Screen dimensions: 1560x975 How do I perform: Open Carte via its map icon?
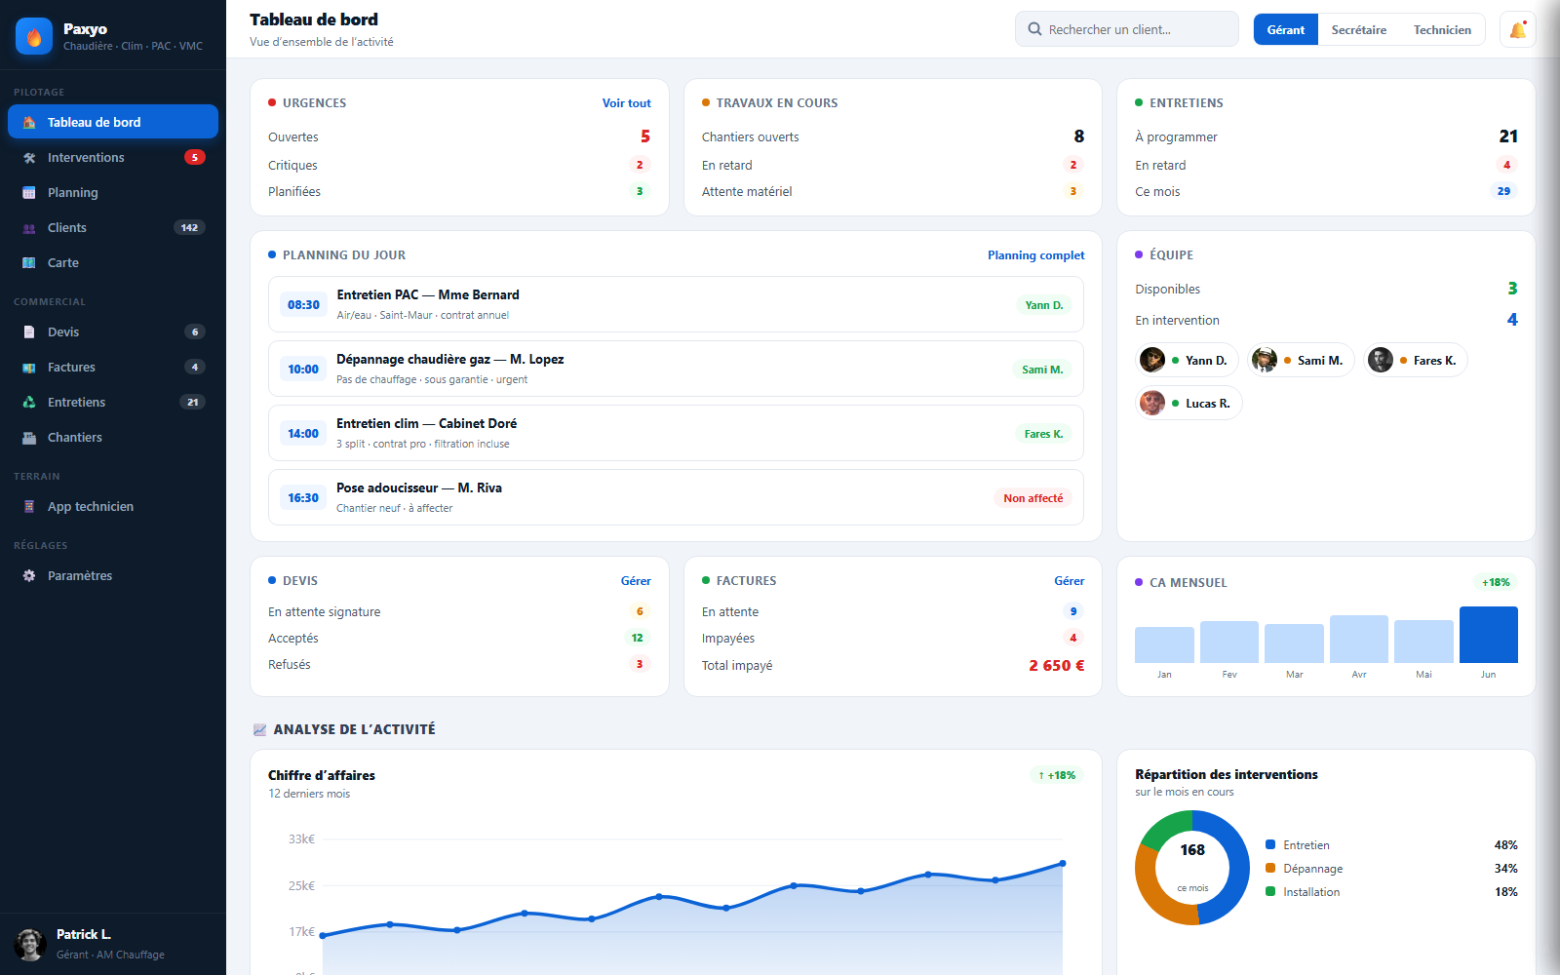(29, 262)
